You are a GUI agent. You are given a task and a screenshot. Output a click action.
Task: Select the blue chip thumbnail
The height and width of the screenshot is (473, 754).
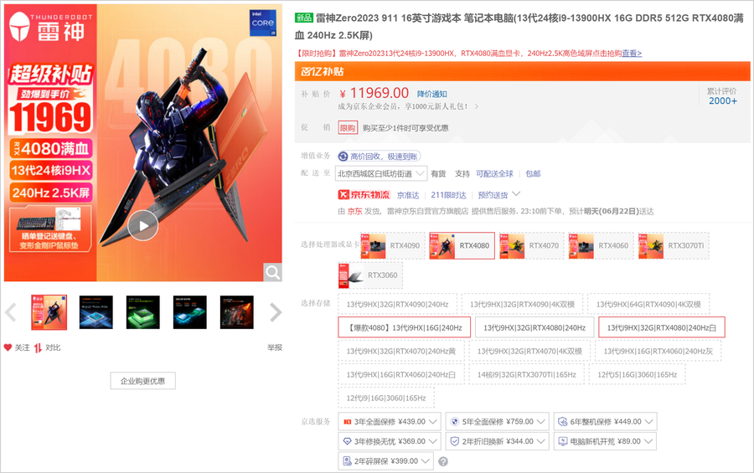pos(96,312)
